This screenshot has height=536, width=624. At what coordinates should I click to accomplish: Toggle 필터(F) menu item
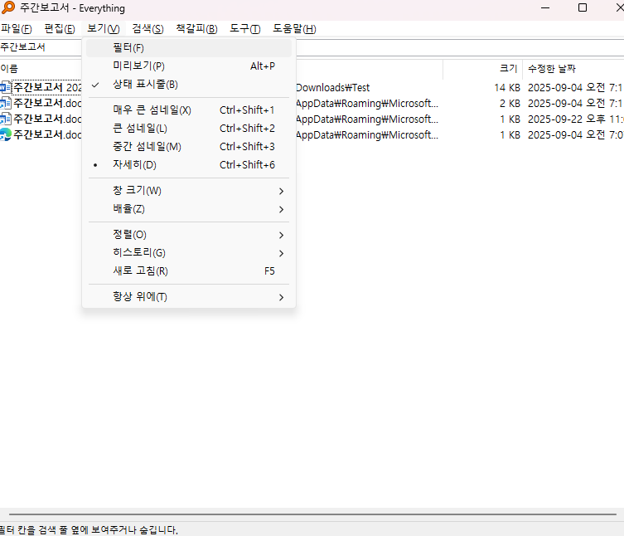[189, 48]
